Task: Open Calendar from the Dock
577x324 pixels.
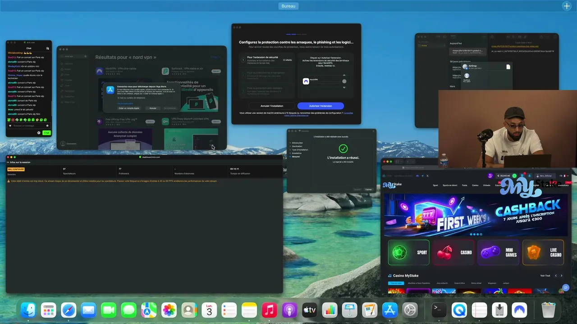Action: [209, 310]
